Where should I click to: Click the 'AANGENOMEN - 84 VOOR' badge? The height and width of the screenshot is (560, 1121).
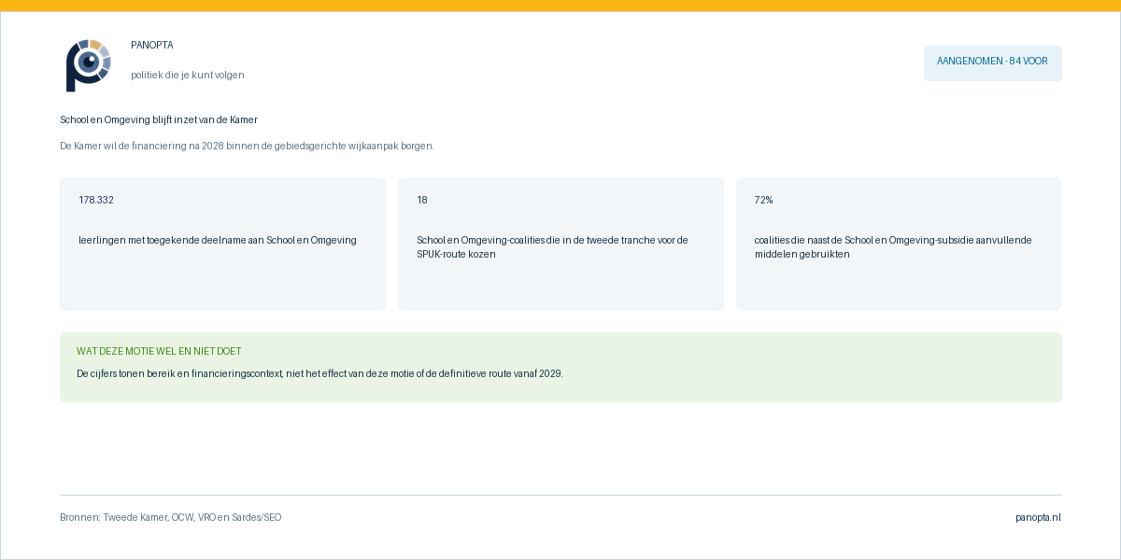[992, 62]
